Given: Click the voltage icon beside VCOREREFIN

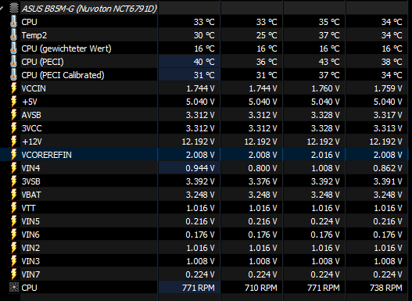Looking at the screenshot, I should pos(13,155).
